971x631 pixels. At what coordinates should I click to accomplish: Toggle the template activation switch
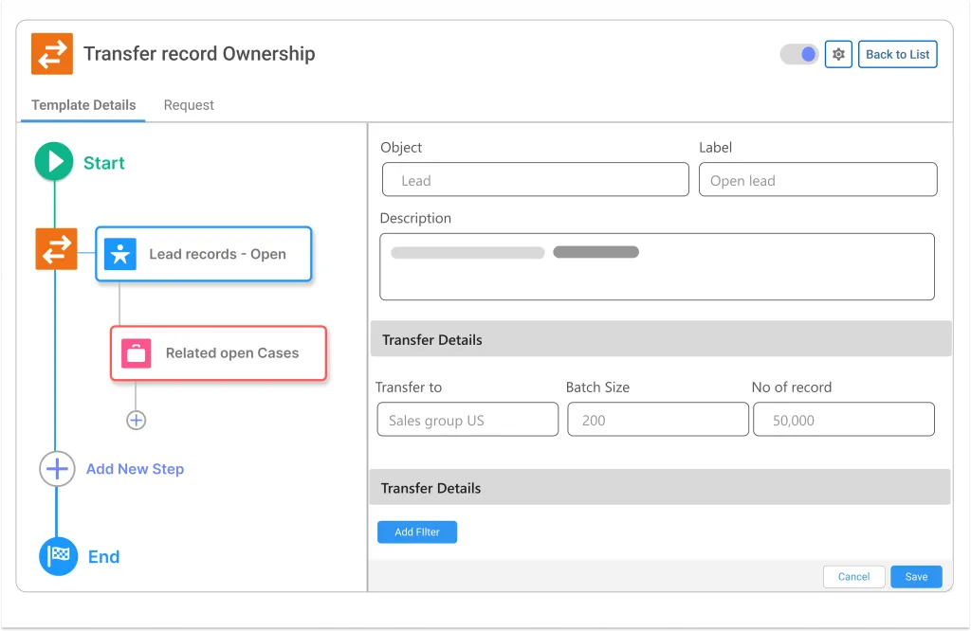(x=797, y=54)
